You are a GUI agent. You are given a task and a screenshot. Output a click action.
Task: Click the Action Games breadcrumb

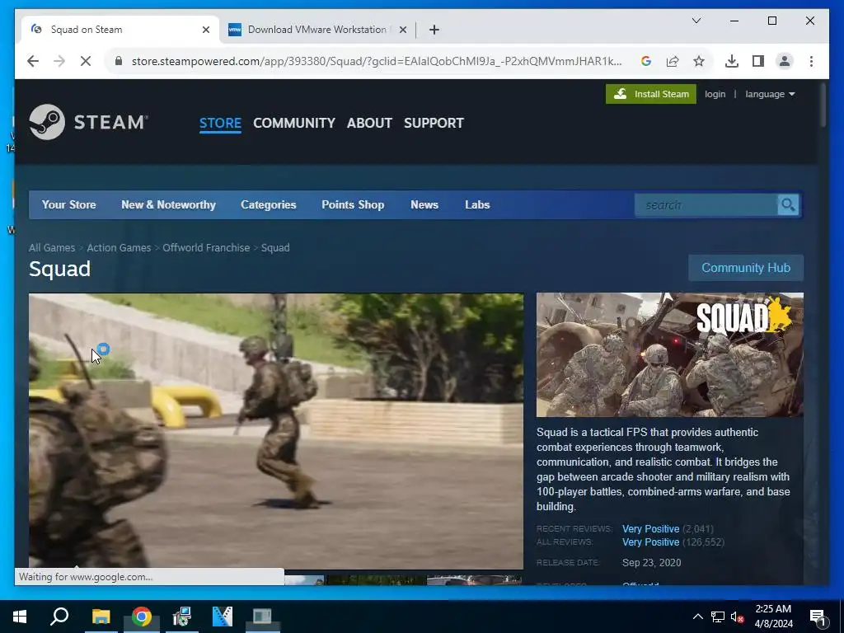119,247
